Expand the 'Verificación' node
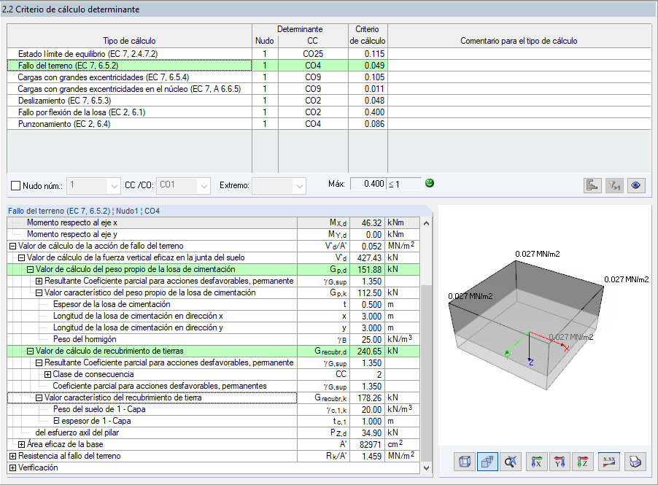This screenshot has width=658, height=485. pyautogui.click(x=12, y=467)
